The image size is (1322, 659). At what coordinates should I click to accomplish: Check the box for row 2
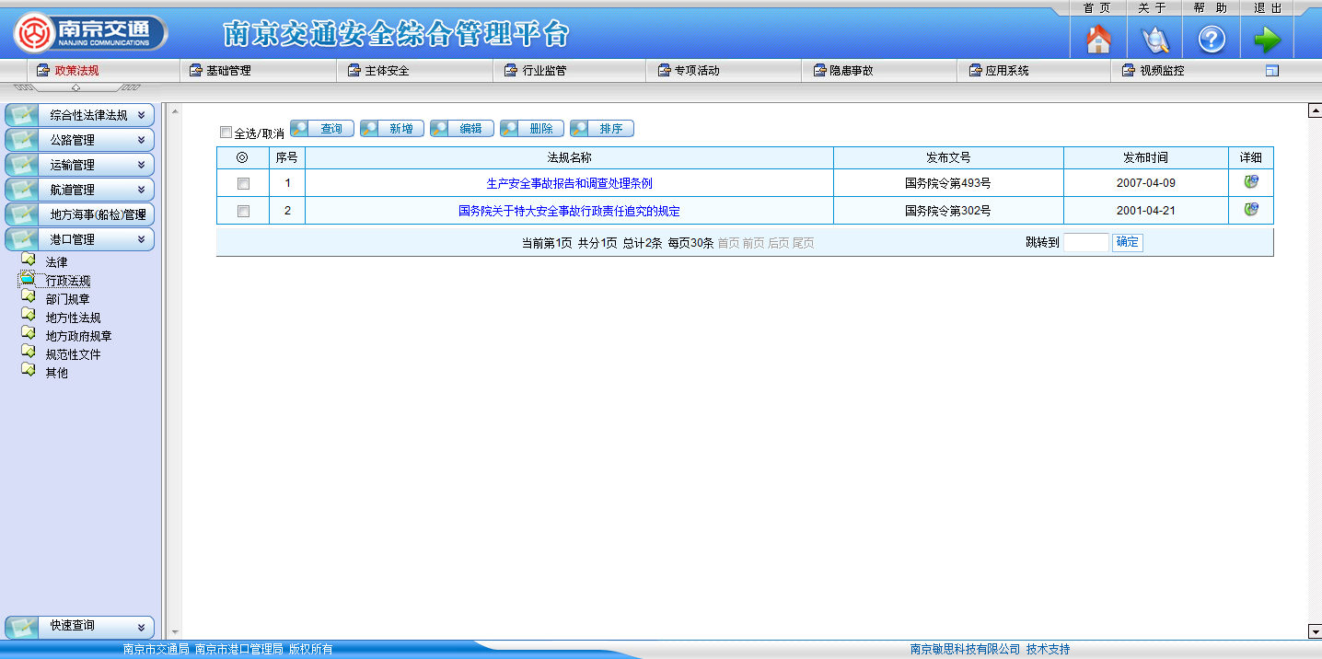point(243,211)
